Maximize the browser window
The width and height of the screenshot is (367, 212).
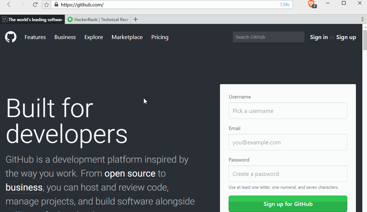click(x=344, y=3)
